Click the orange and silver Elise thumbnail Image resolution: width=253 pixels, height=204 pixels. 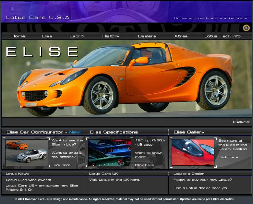pyautogui.click(x=27, y=152)
